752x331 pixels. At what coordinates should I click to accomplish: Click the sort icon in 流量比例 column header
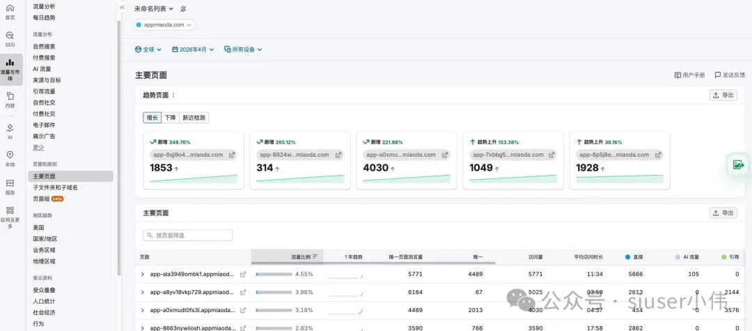[x=315, y=256]
